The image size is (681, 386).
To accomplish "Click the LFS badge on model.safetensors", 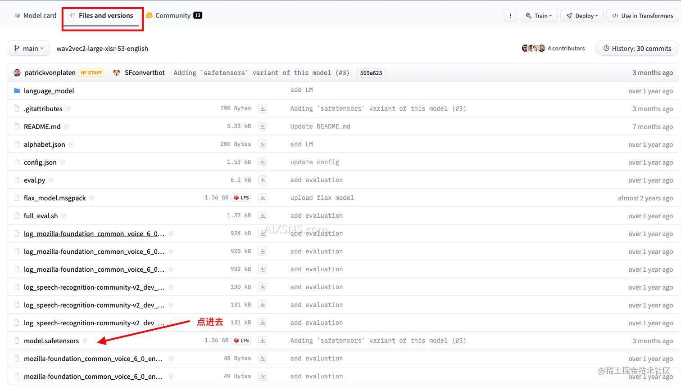I will [241, 340].
